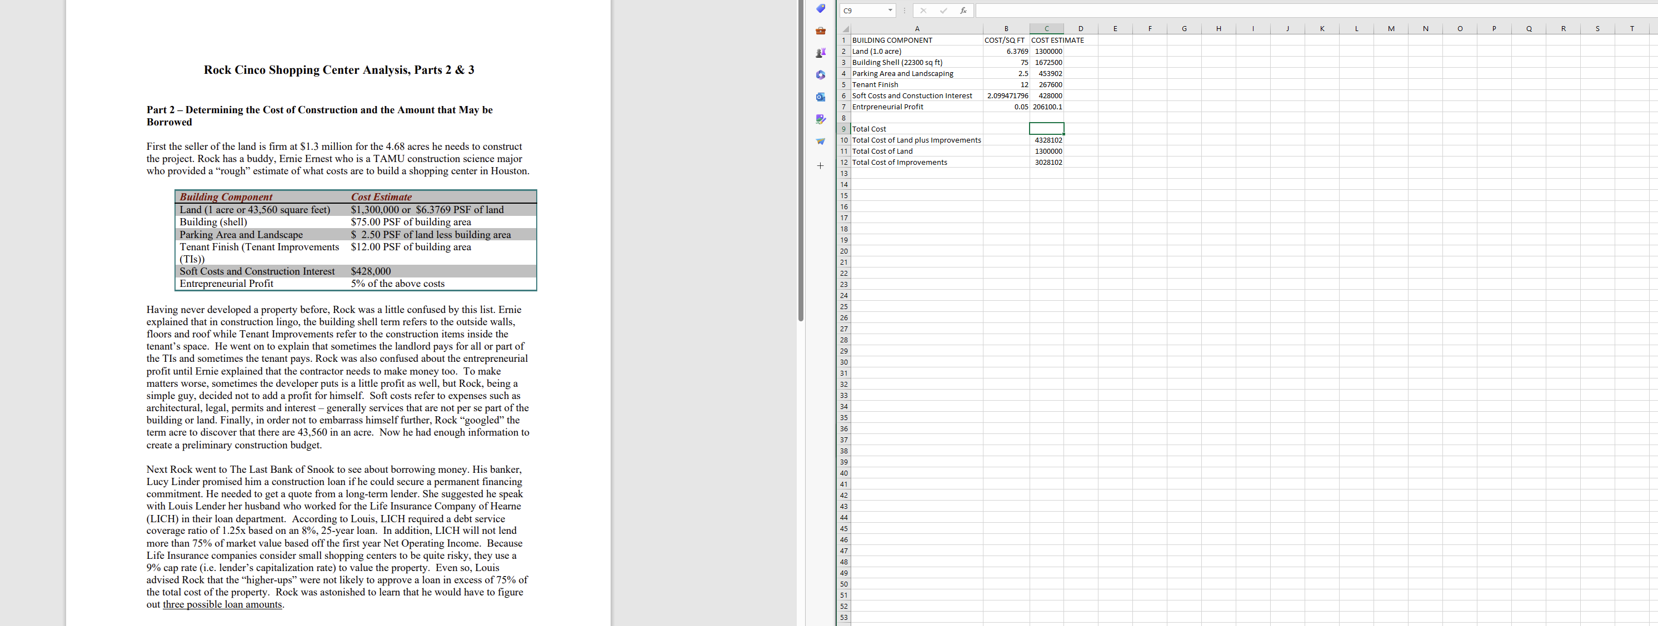Select column header B
This screenshot has height=626, width=1658.
(1006, 28)
